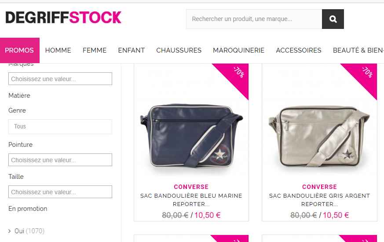View the navy blue Converse bag image
Viewport: 384px width, 242px height.
pos(191,136)
